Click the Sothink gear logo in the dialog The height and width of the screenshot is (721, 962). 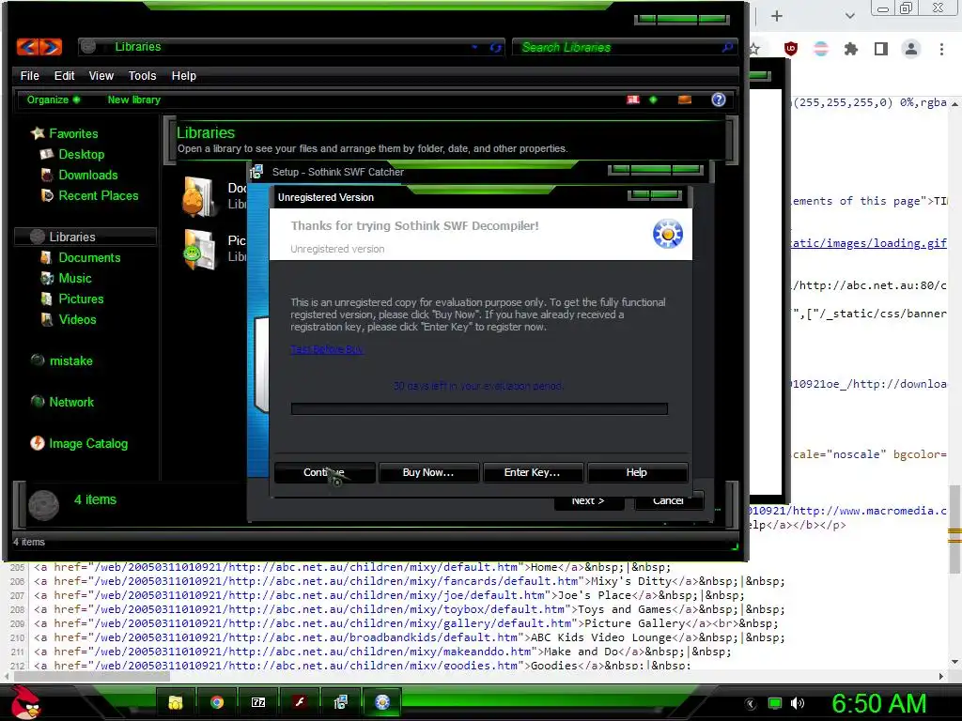tap(668, 234)
